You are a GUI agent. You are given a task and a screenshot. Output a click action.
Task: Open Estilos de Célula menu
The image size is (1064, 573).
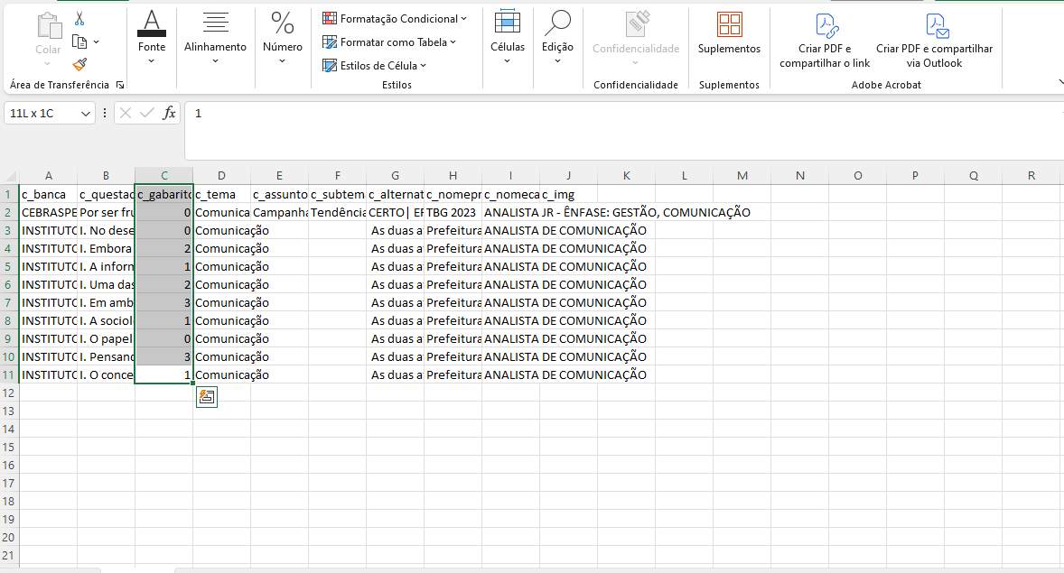(x=374, y=66)
